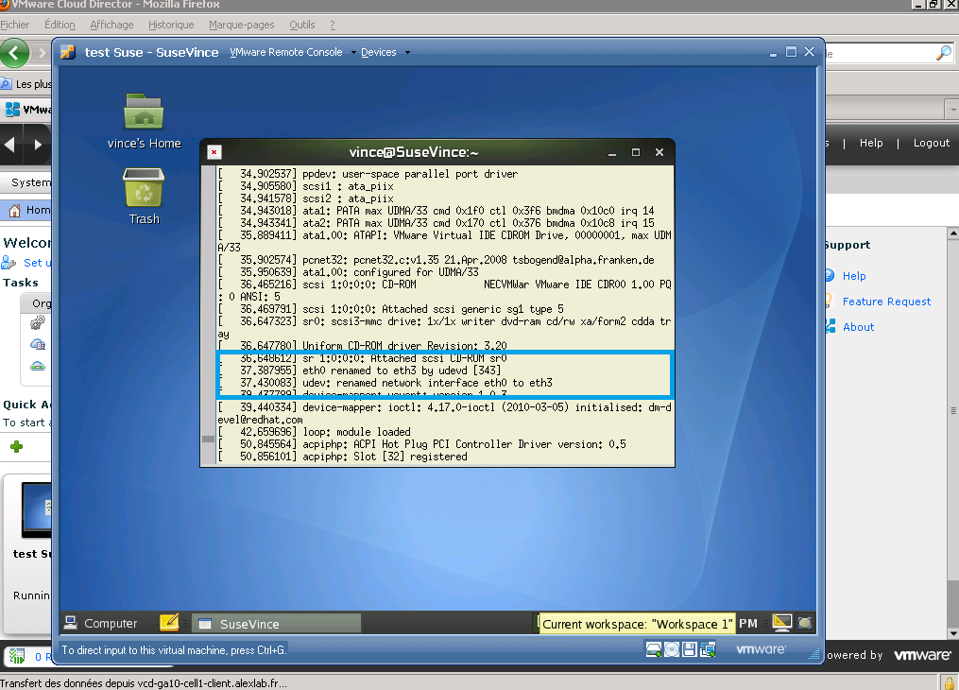Click the Firefox forward arrow button
Screen dimensions: 959x690
point(42,53)
